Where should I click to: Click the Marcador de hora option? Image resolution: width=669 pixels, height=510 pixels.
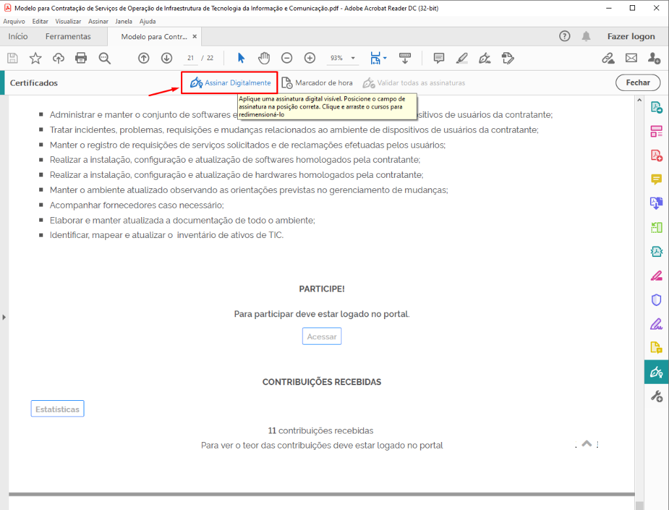coord(318,83)
